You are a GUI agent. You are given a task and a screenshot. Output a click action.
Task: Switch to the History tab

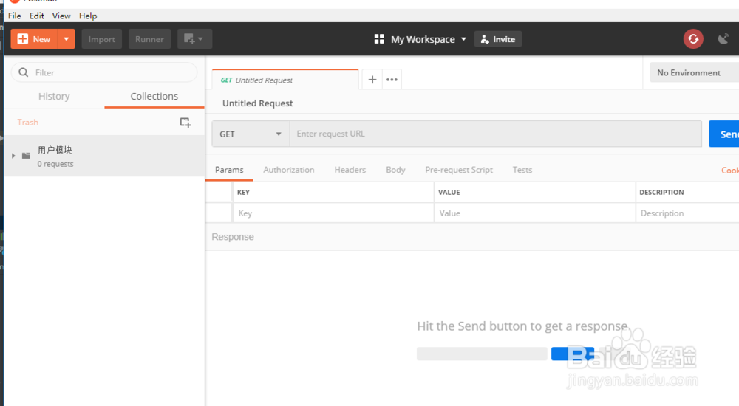pyautogui.click(x=54, y=96)
